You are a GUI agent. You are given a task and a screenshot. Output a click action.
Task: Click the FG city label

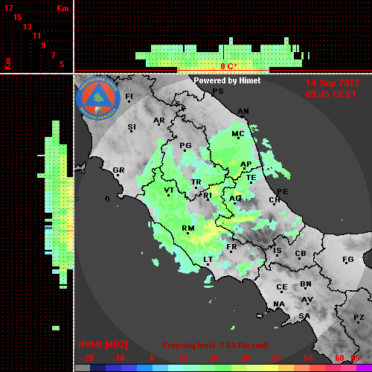tap(348, 260)
